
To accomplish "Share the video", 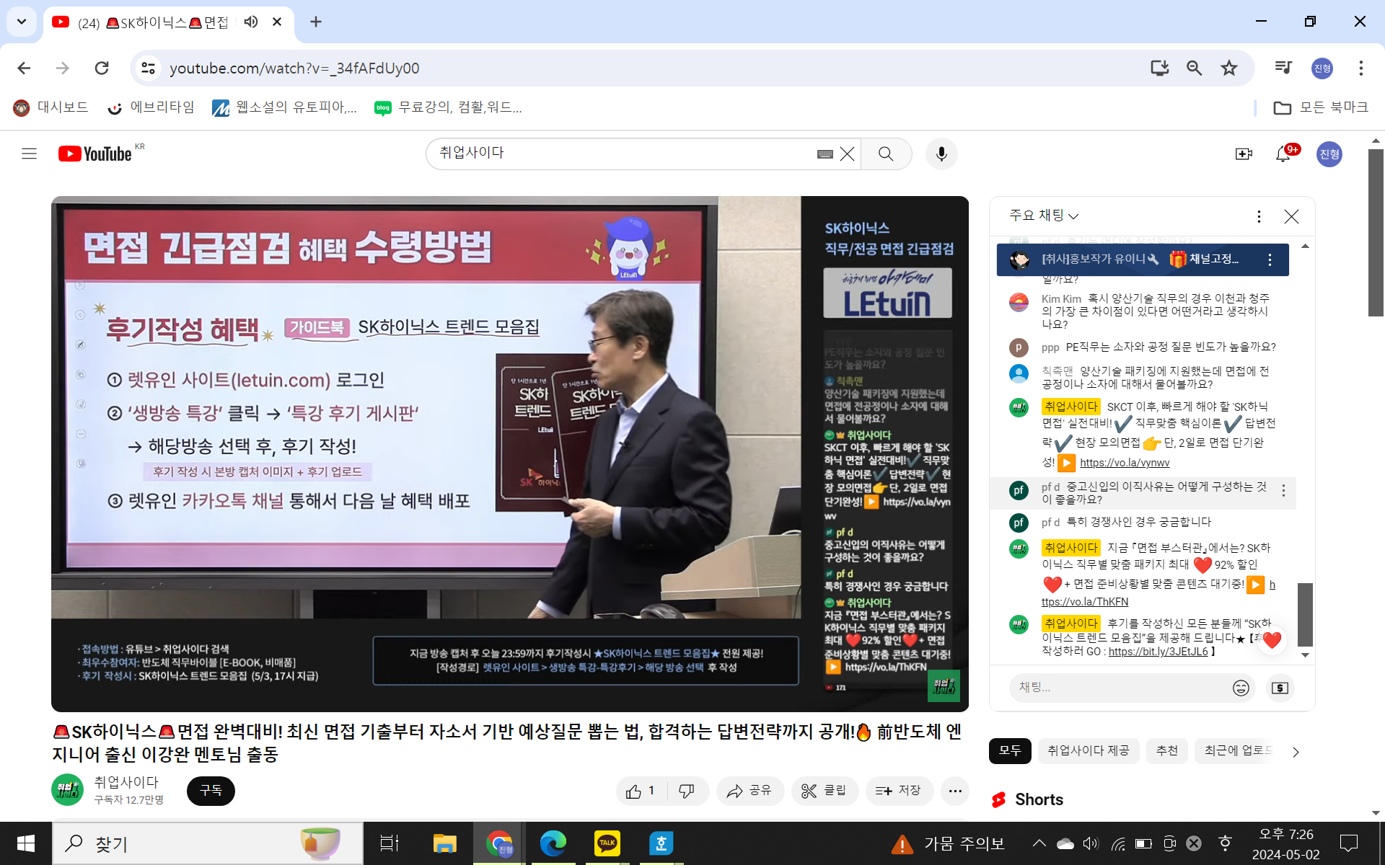I will [x=749, y=791].
